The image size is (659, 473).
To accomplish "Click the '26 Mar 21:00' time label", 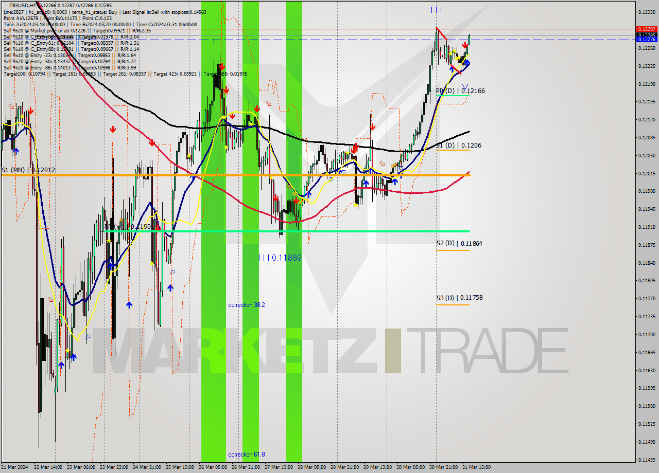I will pyautogui.click(x=246, y=467).
